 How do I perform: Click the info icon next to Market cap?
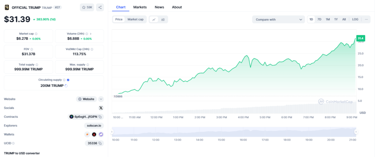(36, 34)
